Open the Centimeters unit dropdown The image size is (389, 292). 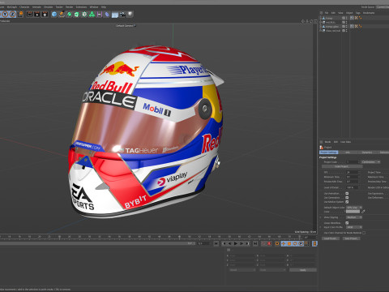370,161
